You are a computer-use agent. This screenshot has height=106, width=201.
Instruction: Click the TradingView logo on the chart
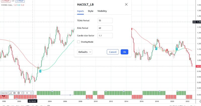coord(4,96)
